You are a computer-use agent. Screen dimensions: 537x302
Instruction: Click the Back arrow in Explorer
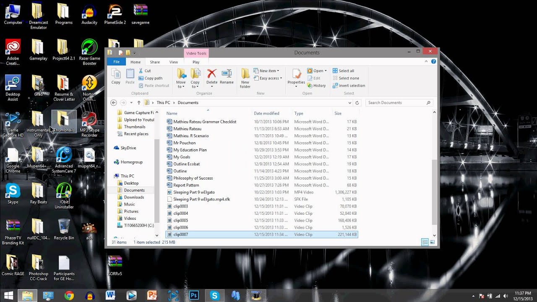(x=113, y=102)
